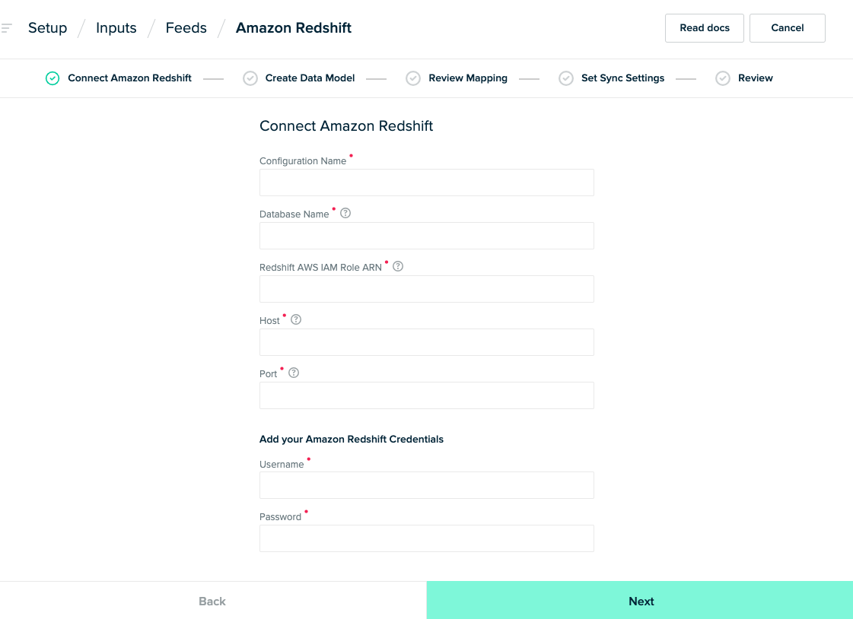Select the Create Data Model step circle
Image resolution: width=853 pixels, height=619 pixels.
coord(250,78)
